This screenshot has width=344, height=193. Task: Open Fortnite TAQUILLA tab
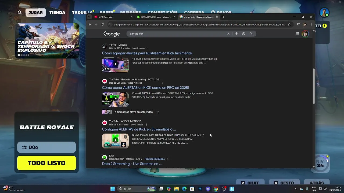[82, 13]
